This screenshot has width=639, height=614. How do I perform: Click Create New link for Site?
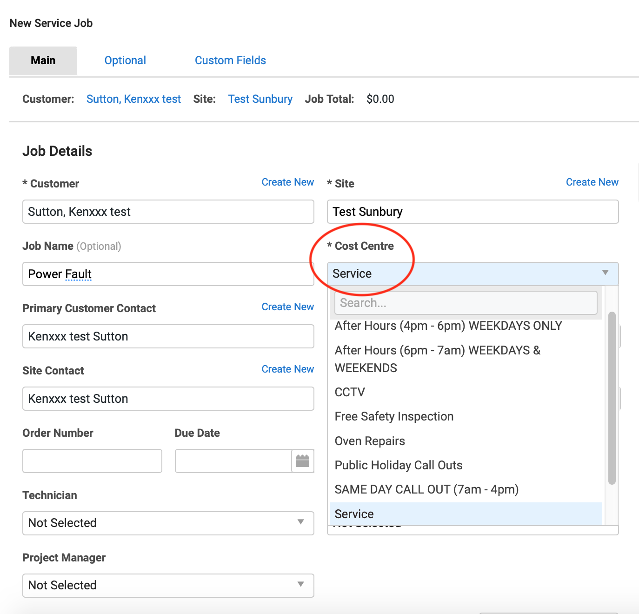click(x=592, y=182)
